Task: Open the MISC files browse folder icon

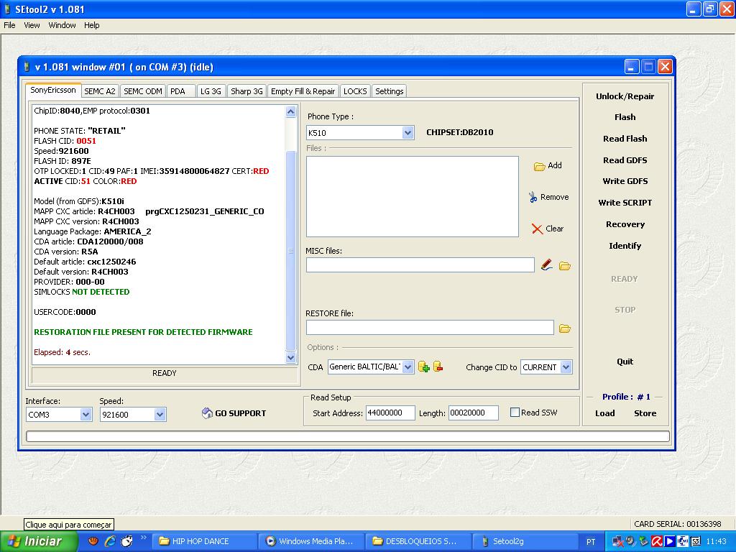Action: [x=565, y=266]
